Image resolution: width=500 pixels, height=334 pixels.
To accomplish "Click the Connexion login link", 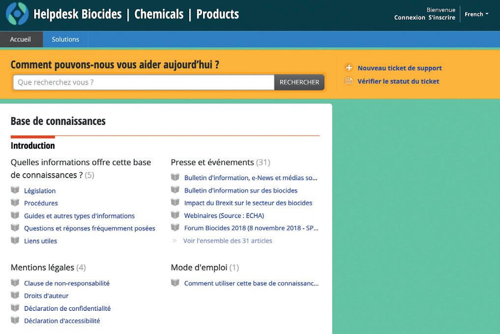I will pyautogui.click(x=410, y=18).
